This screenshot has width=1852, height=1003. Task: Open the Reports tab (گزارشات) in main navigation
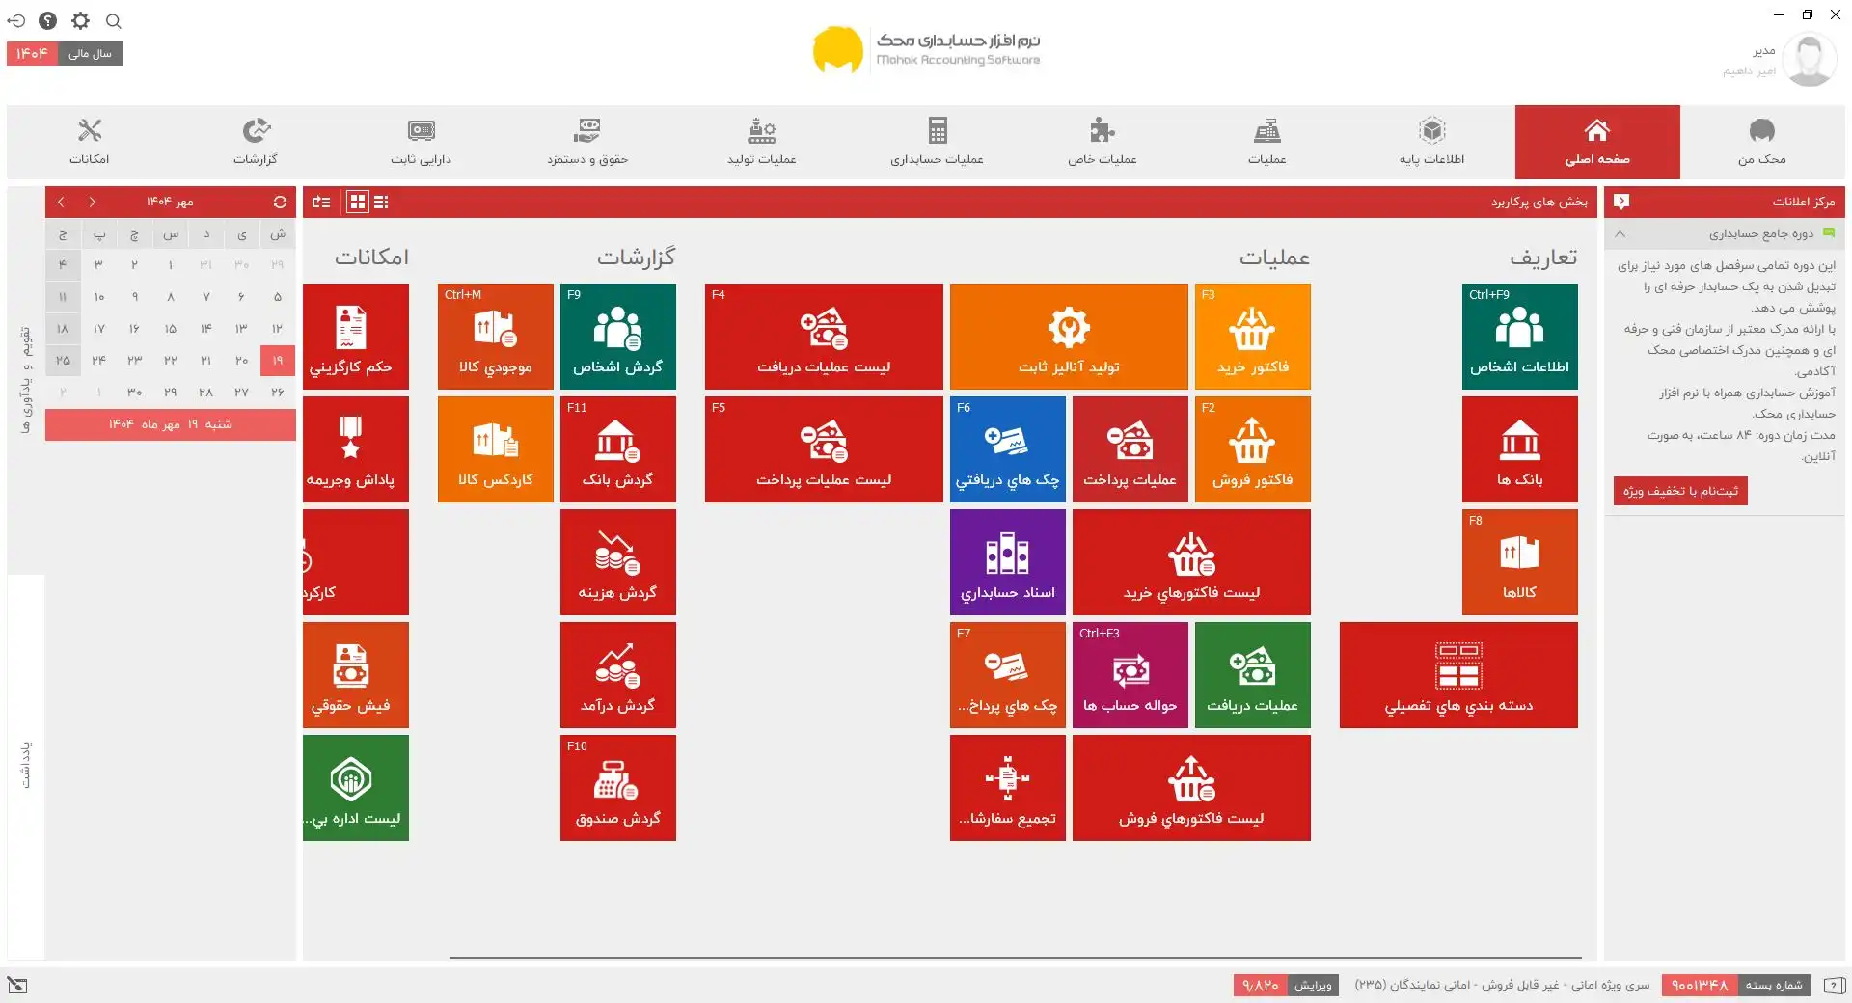(x=255, y=142)
